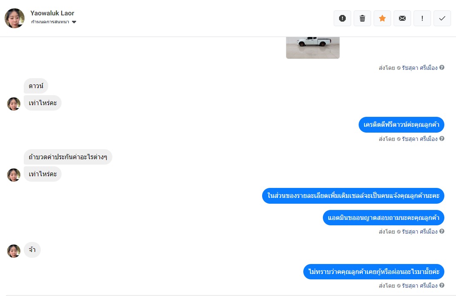456x296 pixels.
Task: Click Yaowaluk Laor header profile picture
Action: click(x=15, y=18)
